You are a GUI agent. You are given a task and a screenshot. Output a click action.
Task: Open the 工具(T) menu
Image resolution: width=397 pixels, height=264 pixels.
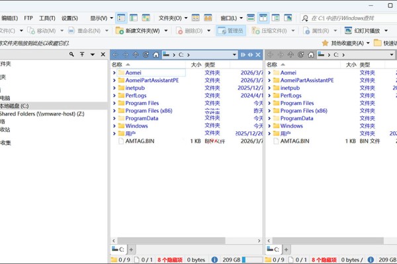47,18
